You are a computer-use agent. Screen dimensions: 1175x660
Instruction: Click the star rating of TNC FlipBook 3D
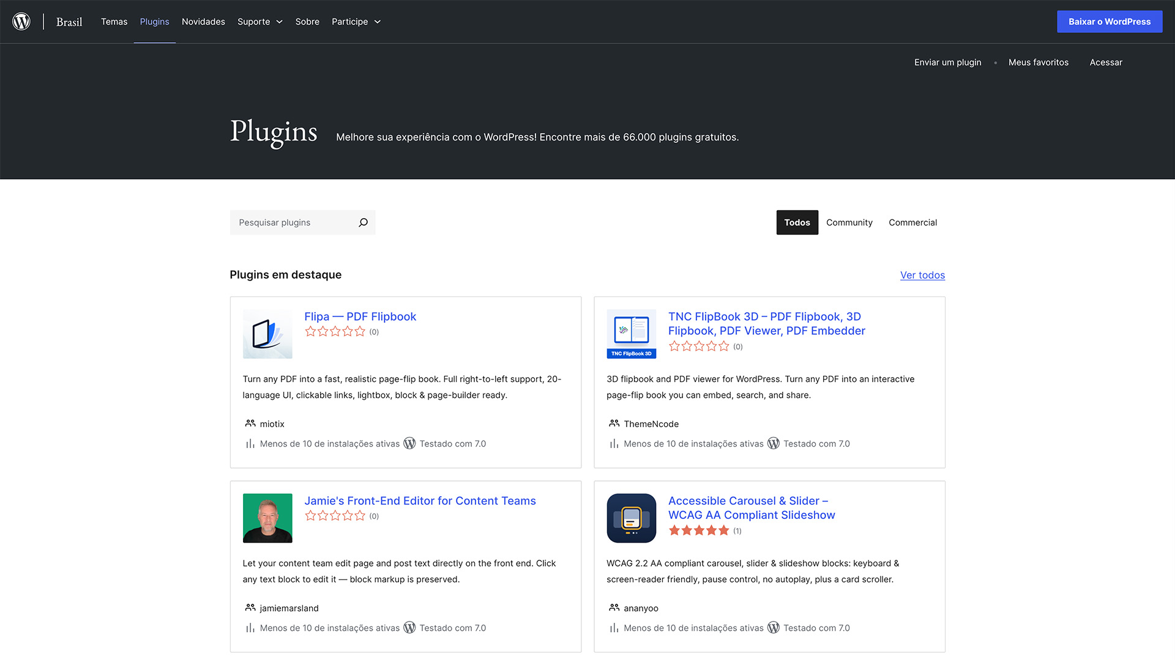699,346
